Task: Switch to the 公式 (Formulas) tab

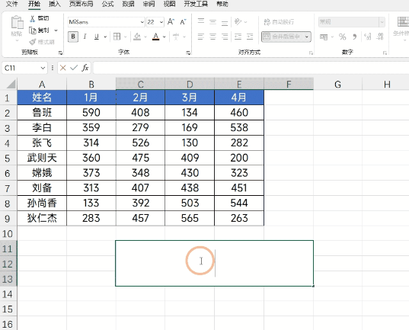Action: coord(107,4)
